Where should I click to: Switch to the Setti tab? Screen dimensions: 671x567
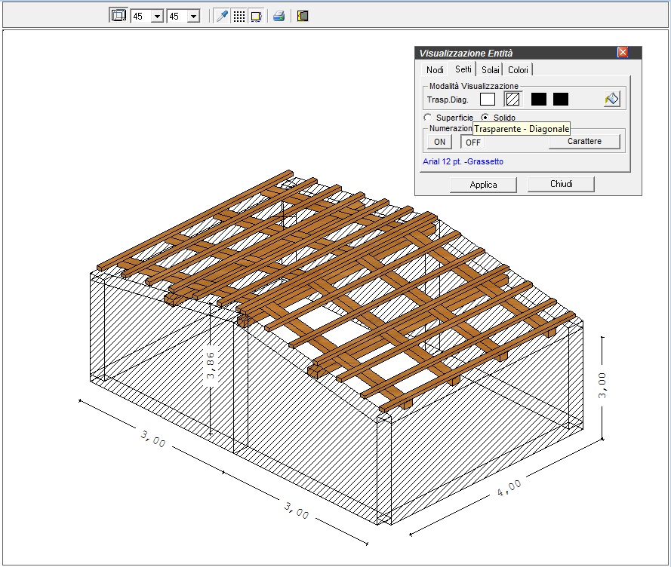pyautogui.click(x=463, y=69)
